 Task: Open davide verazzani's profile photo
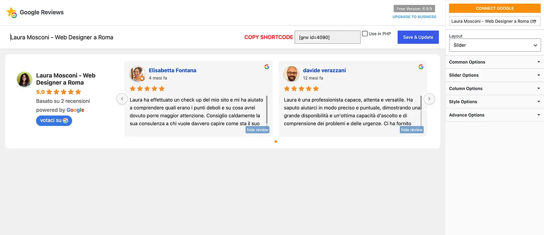(292, 74)
